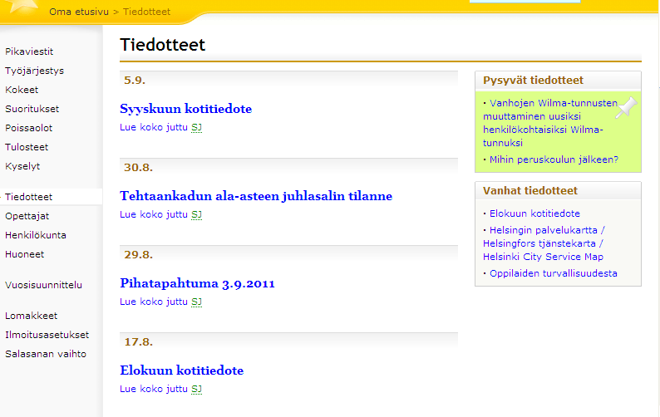The width and height of the screenshot is (660, 417).
Task: Click the 29.8. date header
Action: point(138,254)
